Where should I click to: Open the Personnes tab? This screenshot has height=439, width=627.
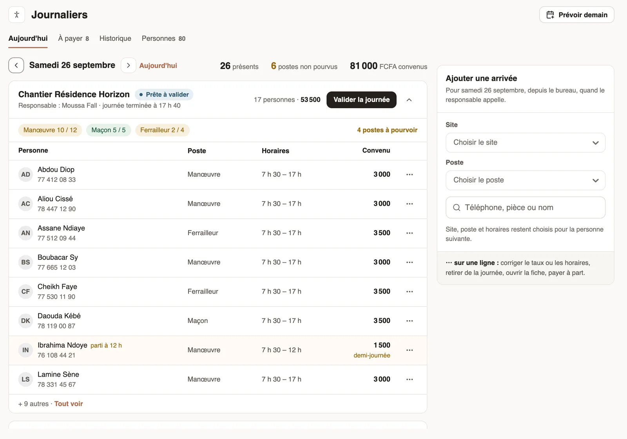coord(163,38)
